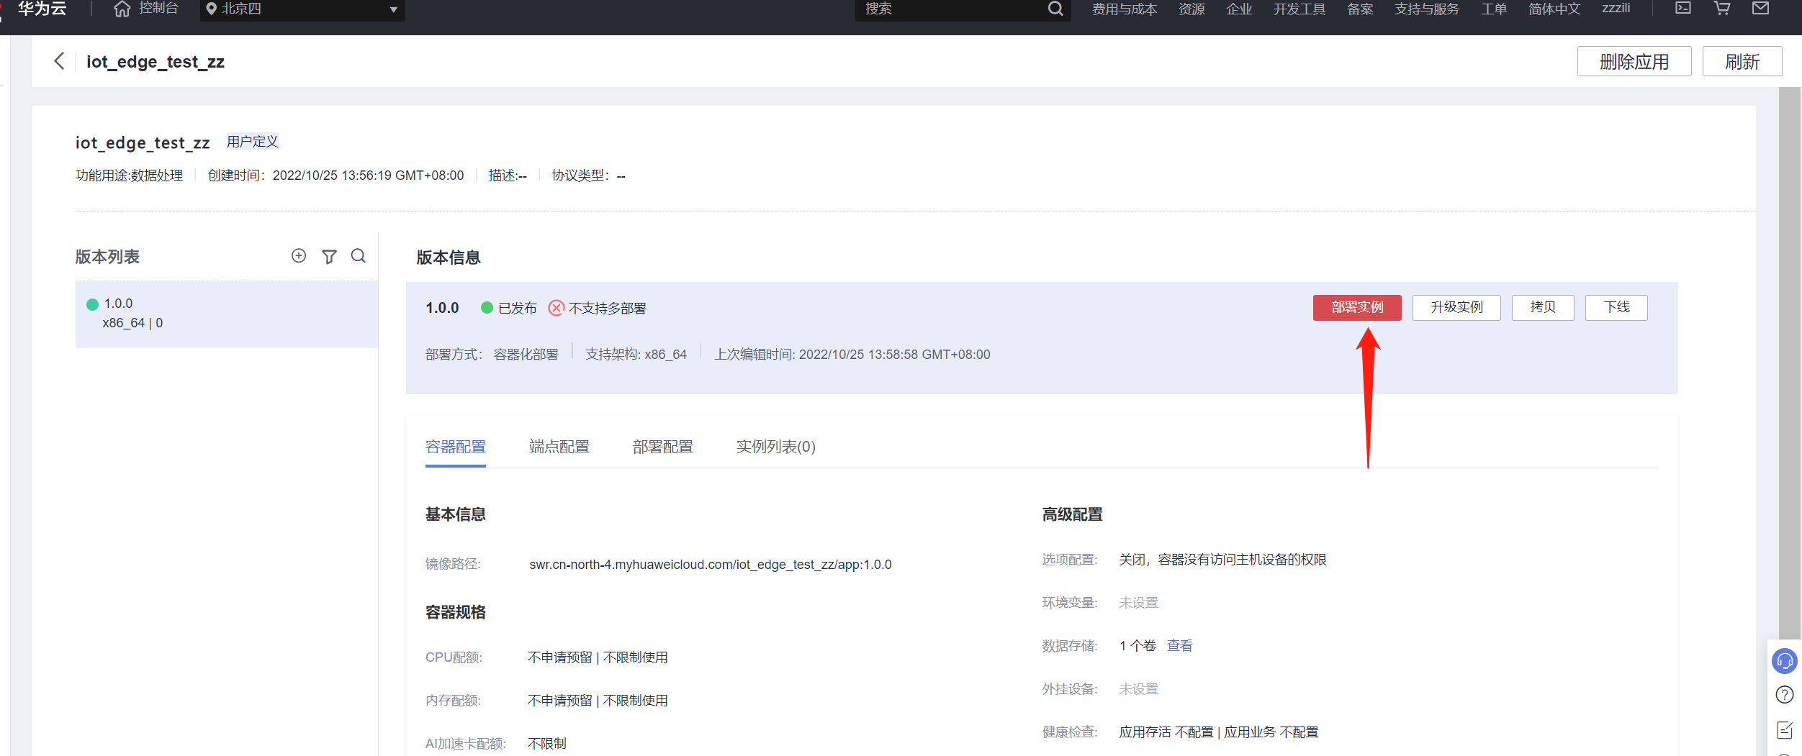This screenshot has width=1802, height=756.
Task: Go to 控制台 console link
Action: 158,9
